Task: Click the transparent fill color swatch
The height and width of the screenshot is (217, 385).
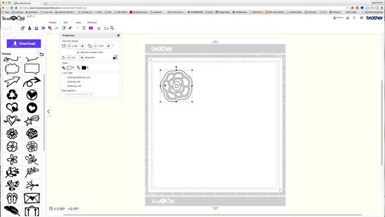Action: 69,68
